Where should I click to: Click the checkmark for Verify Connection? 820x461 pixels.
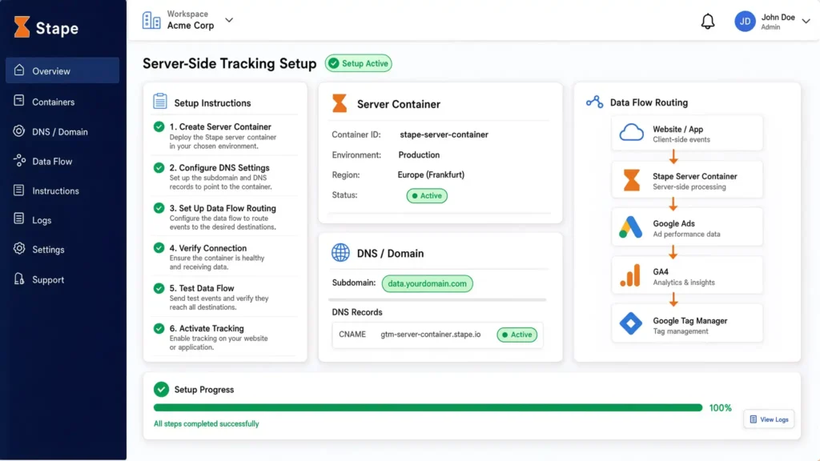tap(159, 248)
